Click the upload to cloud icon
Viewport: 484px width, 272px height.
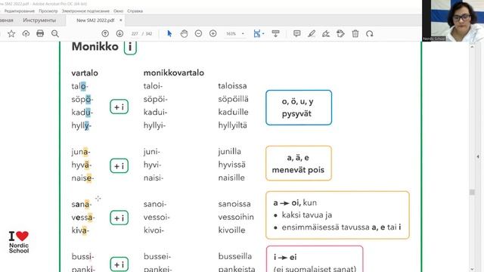coord(26,33)
